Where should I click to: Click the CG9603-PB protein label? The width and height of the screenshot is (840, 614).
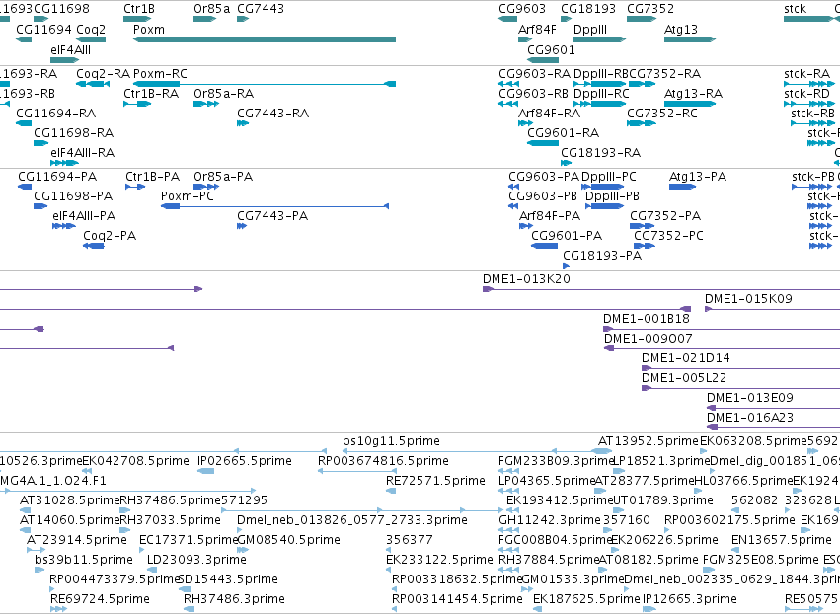543,196
